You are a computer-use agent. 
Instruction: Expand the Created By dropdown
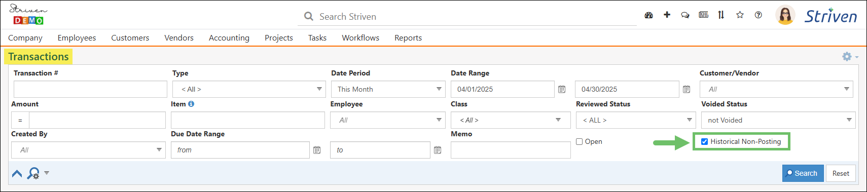pos(89,150)
